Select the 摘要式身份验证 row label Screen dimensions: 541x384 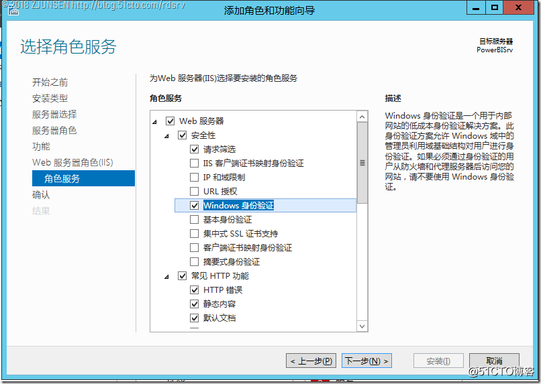(x=232, y=262)
